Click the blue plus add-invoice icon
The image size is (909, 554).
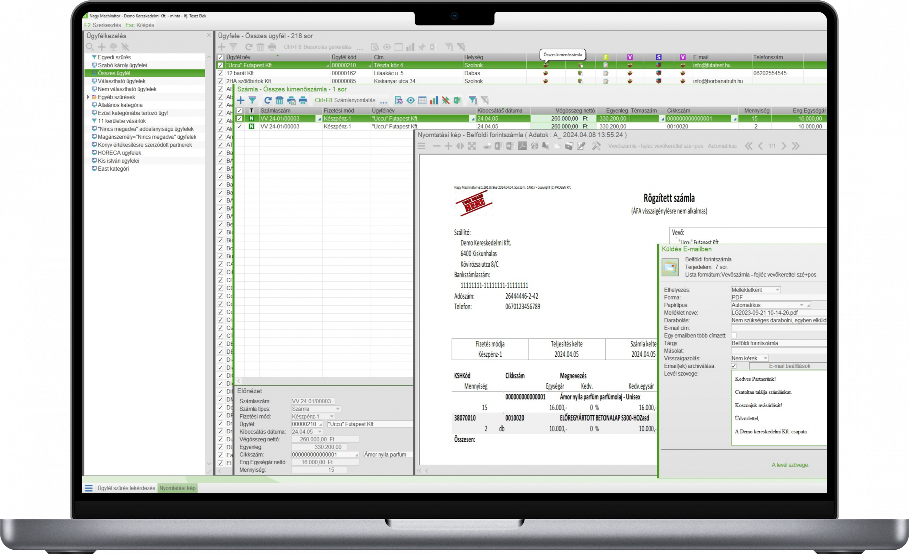tap(240, 100)
